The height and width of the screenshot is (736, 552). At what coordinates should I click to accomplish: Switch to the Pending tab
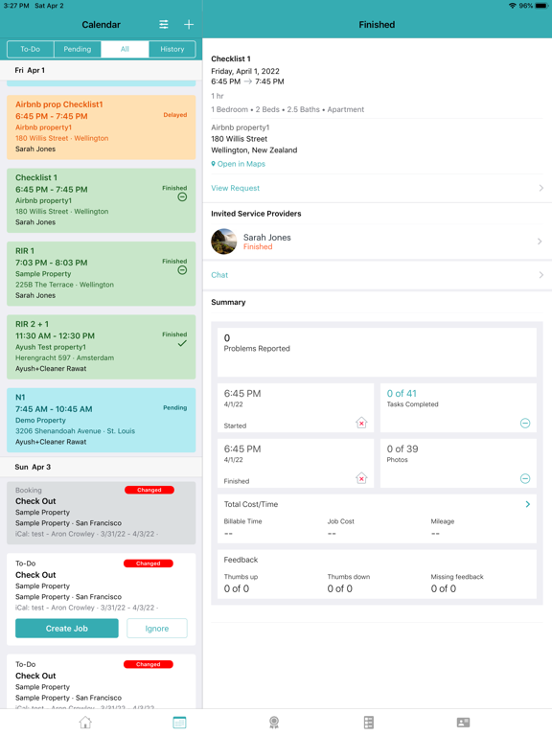click(78, 49)
